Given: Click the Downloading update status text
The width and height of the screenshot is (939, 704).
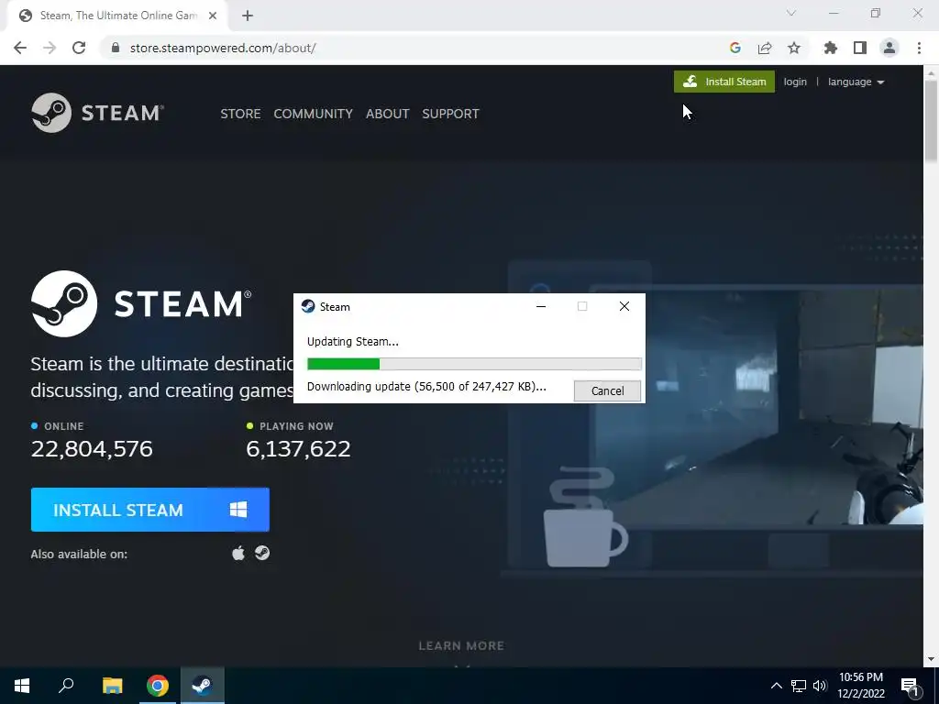Looking at the screenshot, I should point(426,387).
